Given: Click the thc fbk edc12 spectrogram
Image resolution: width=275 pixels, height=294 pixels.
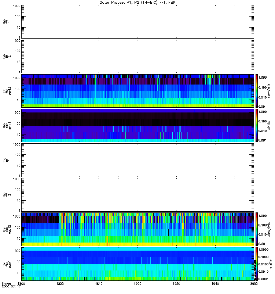Looking at the screenshot, I should tap(138, 229).
